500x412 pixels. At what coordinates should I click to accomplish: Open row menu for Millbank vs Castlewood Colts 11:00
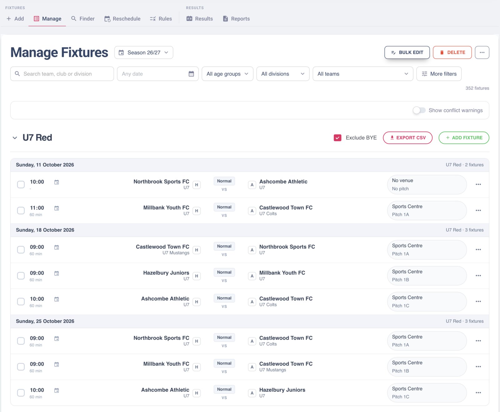pos(478,210)
